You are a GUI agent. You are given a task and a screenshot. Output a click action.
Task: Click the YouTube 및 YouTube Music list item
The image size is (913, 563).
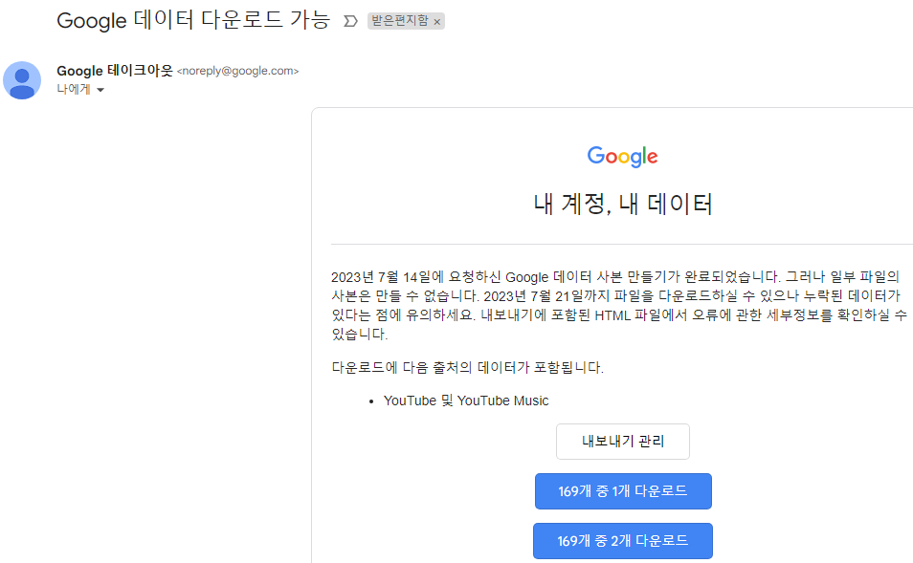point(466,401)
